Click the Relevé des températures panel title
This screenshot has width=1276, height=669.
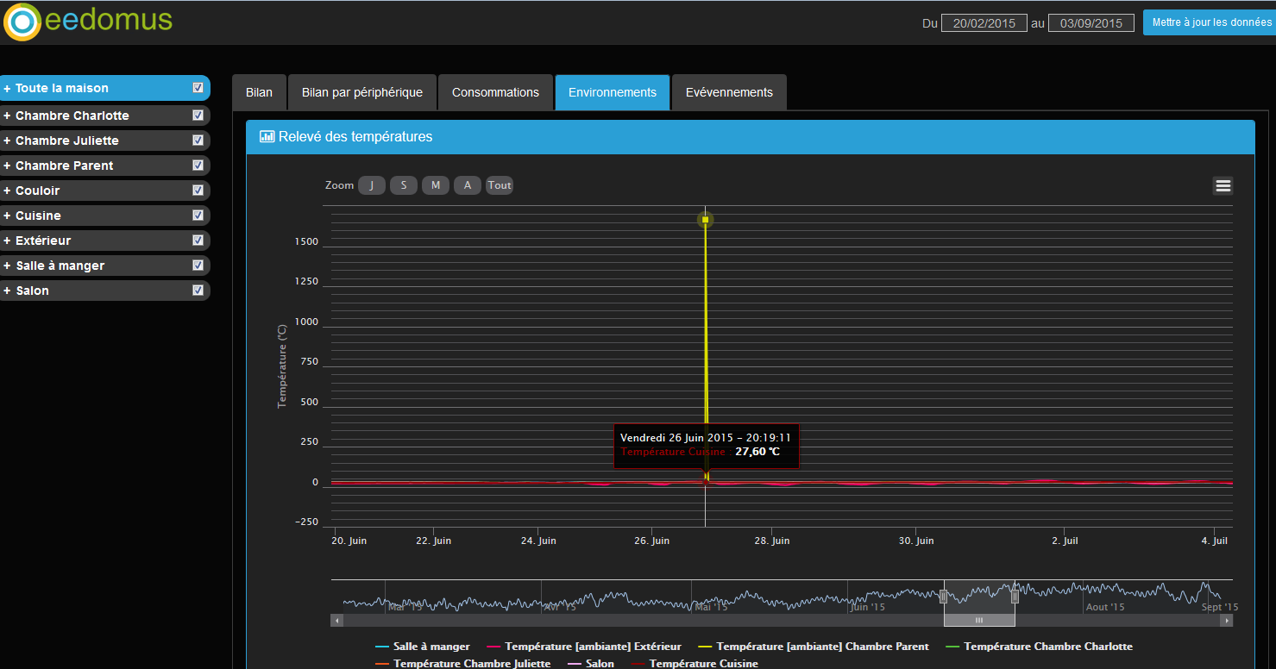click(x=355, y=136)
